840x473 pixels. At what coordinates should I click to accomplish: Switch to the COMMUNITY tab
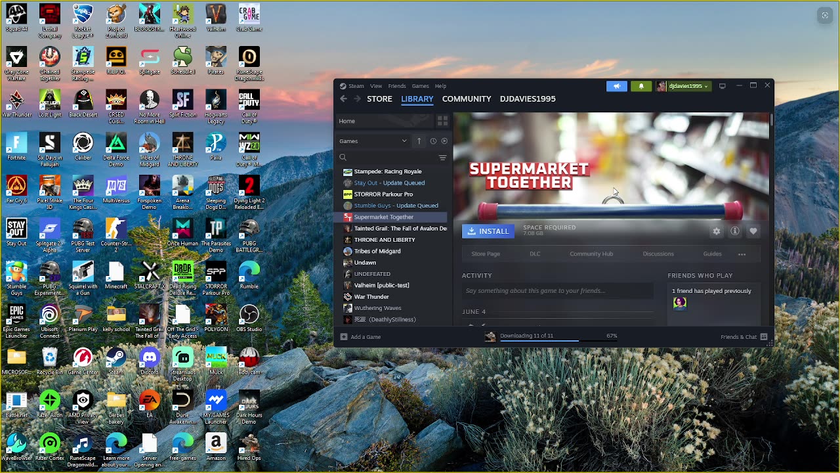pos(467,99)
